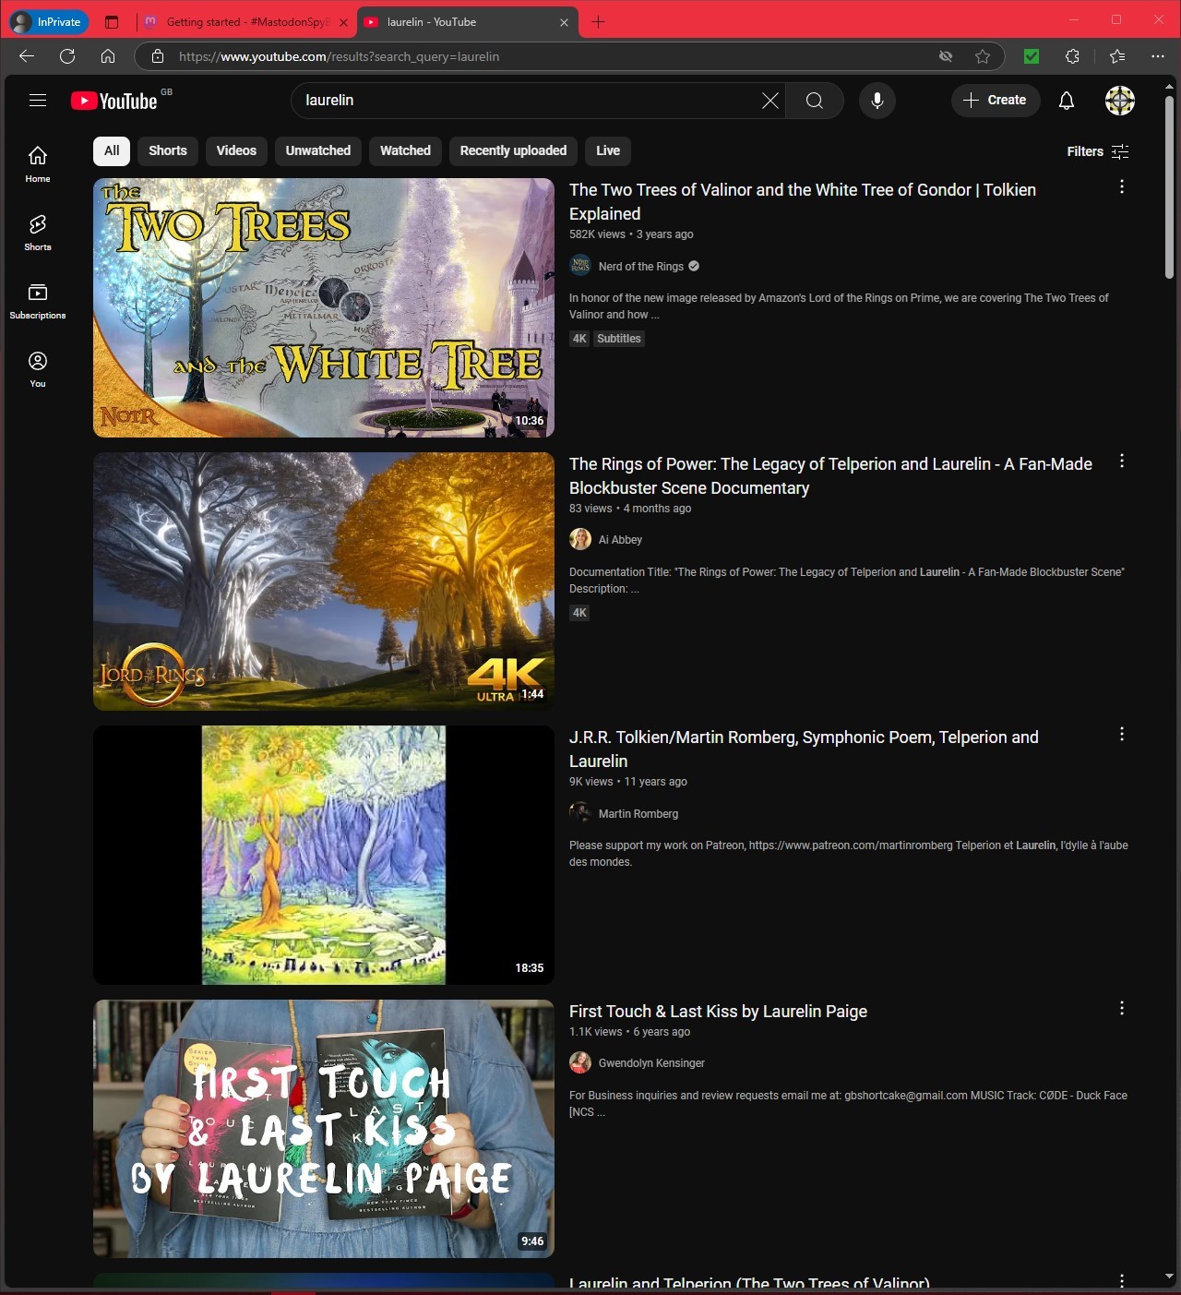Open Subscriptions in the sidebar
Viewport: 1181px width, 1295px height.
[38, 301]
